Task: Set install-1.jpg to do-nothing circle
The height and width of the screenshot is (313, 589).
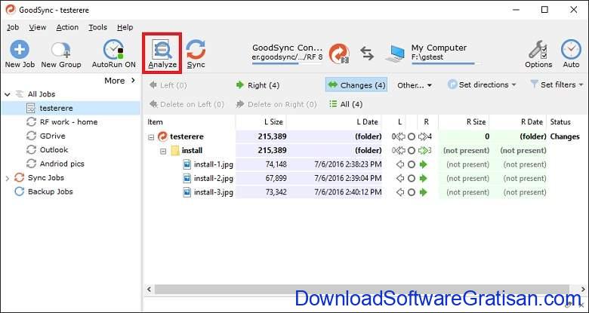Action: point(412,164)
